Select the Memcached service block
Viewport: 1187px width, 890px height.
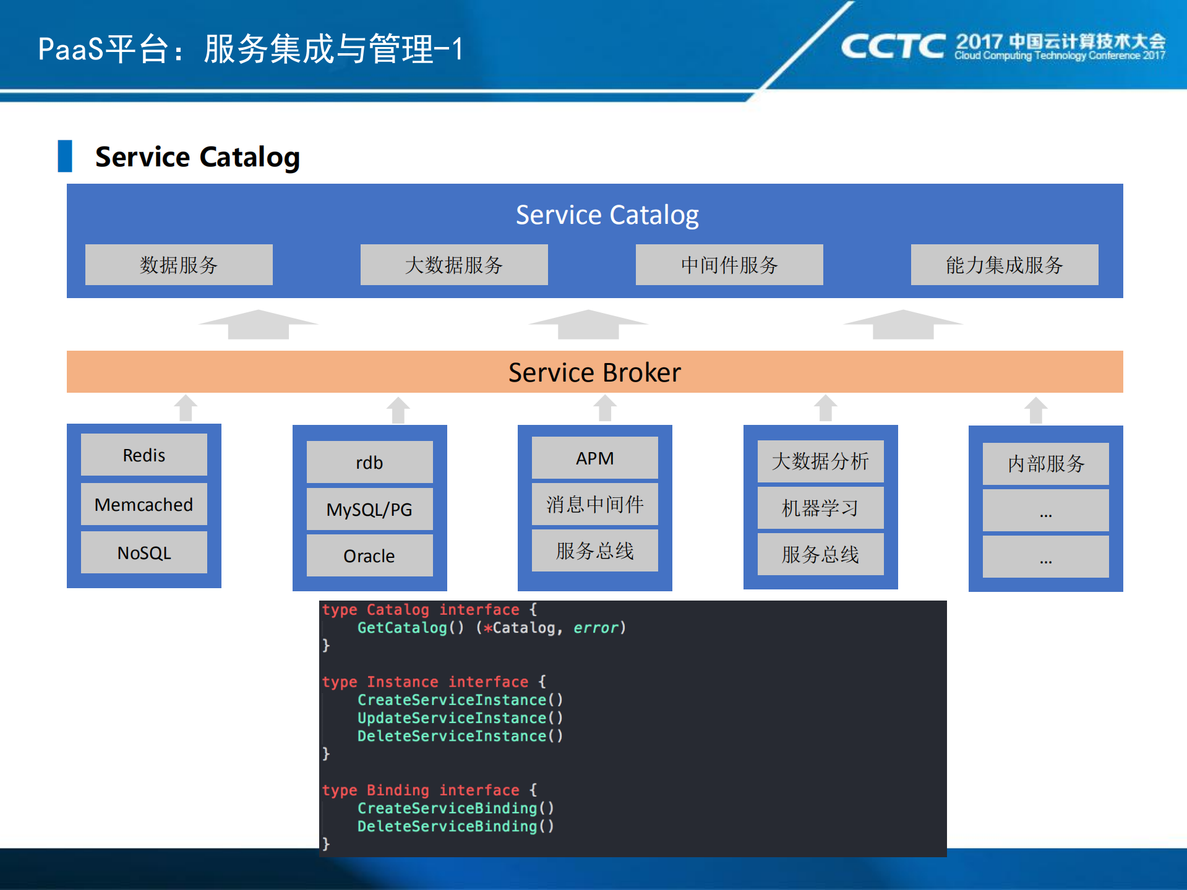click(144, 504)
